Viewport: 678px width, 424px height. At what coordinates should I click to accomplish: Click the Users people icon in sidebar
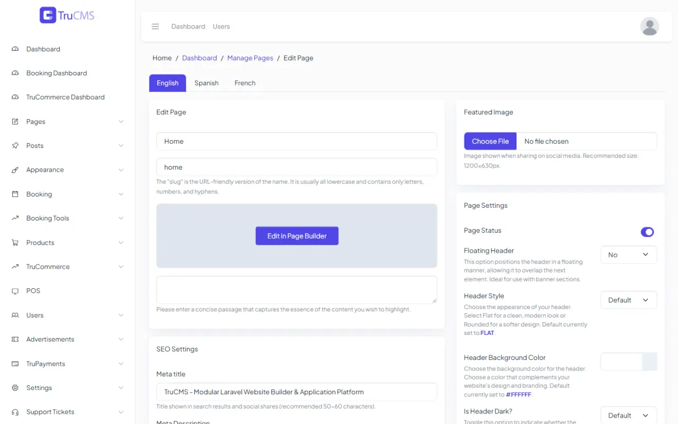pyautogui.click(x=15, y=315)
